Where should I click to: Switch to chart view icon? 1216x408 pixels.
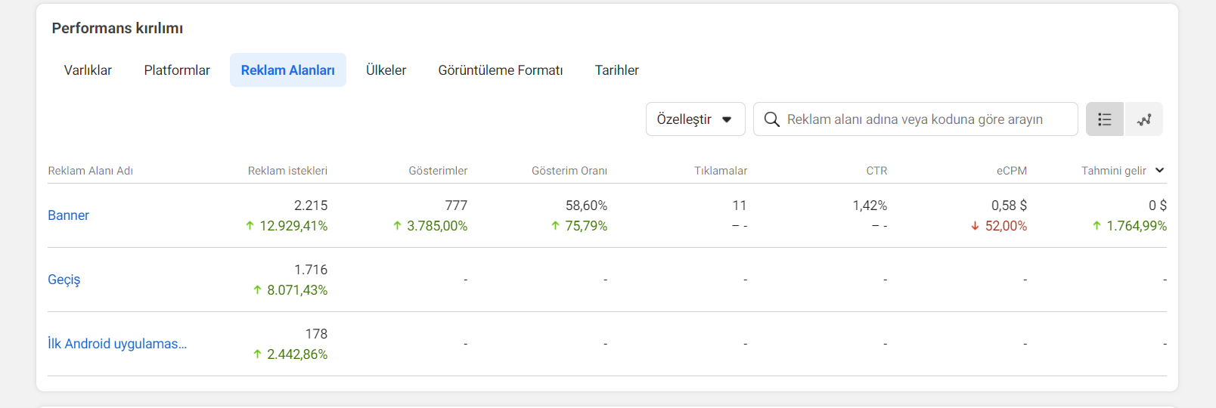tap(1144, 119)
